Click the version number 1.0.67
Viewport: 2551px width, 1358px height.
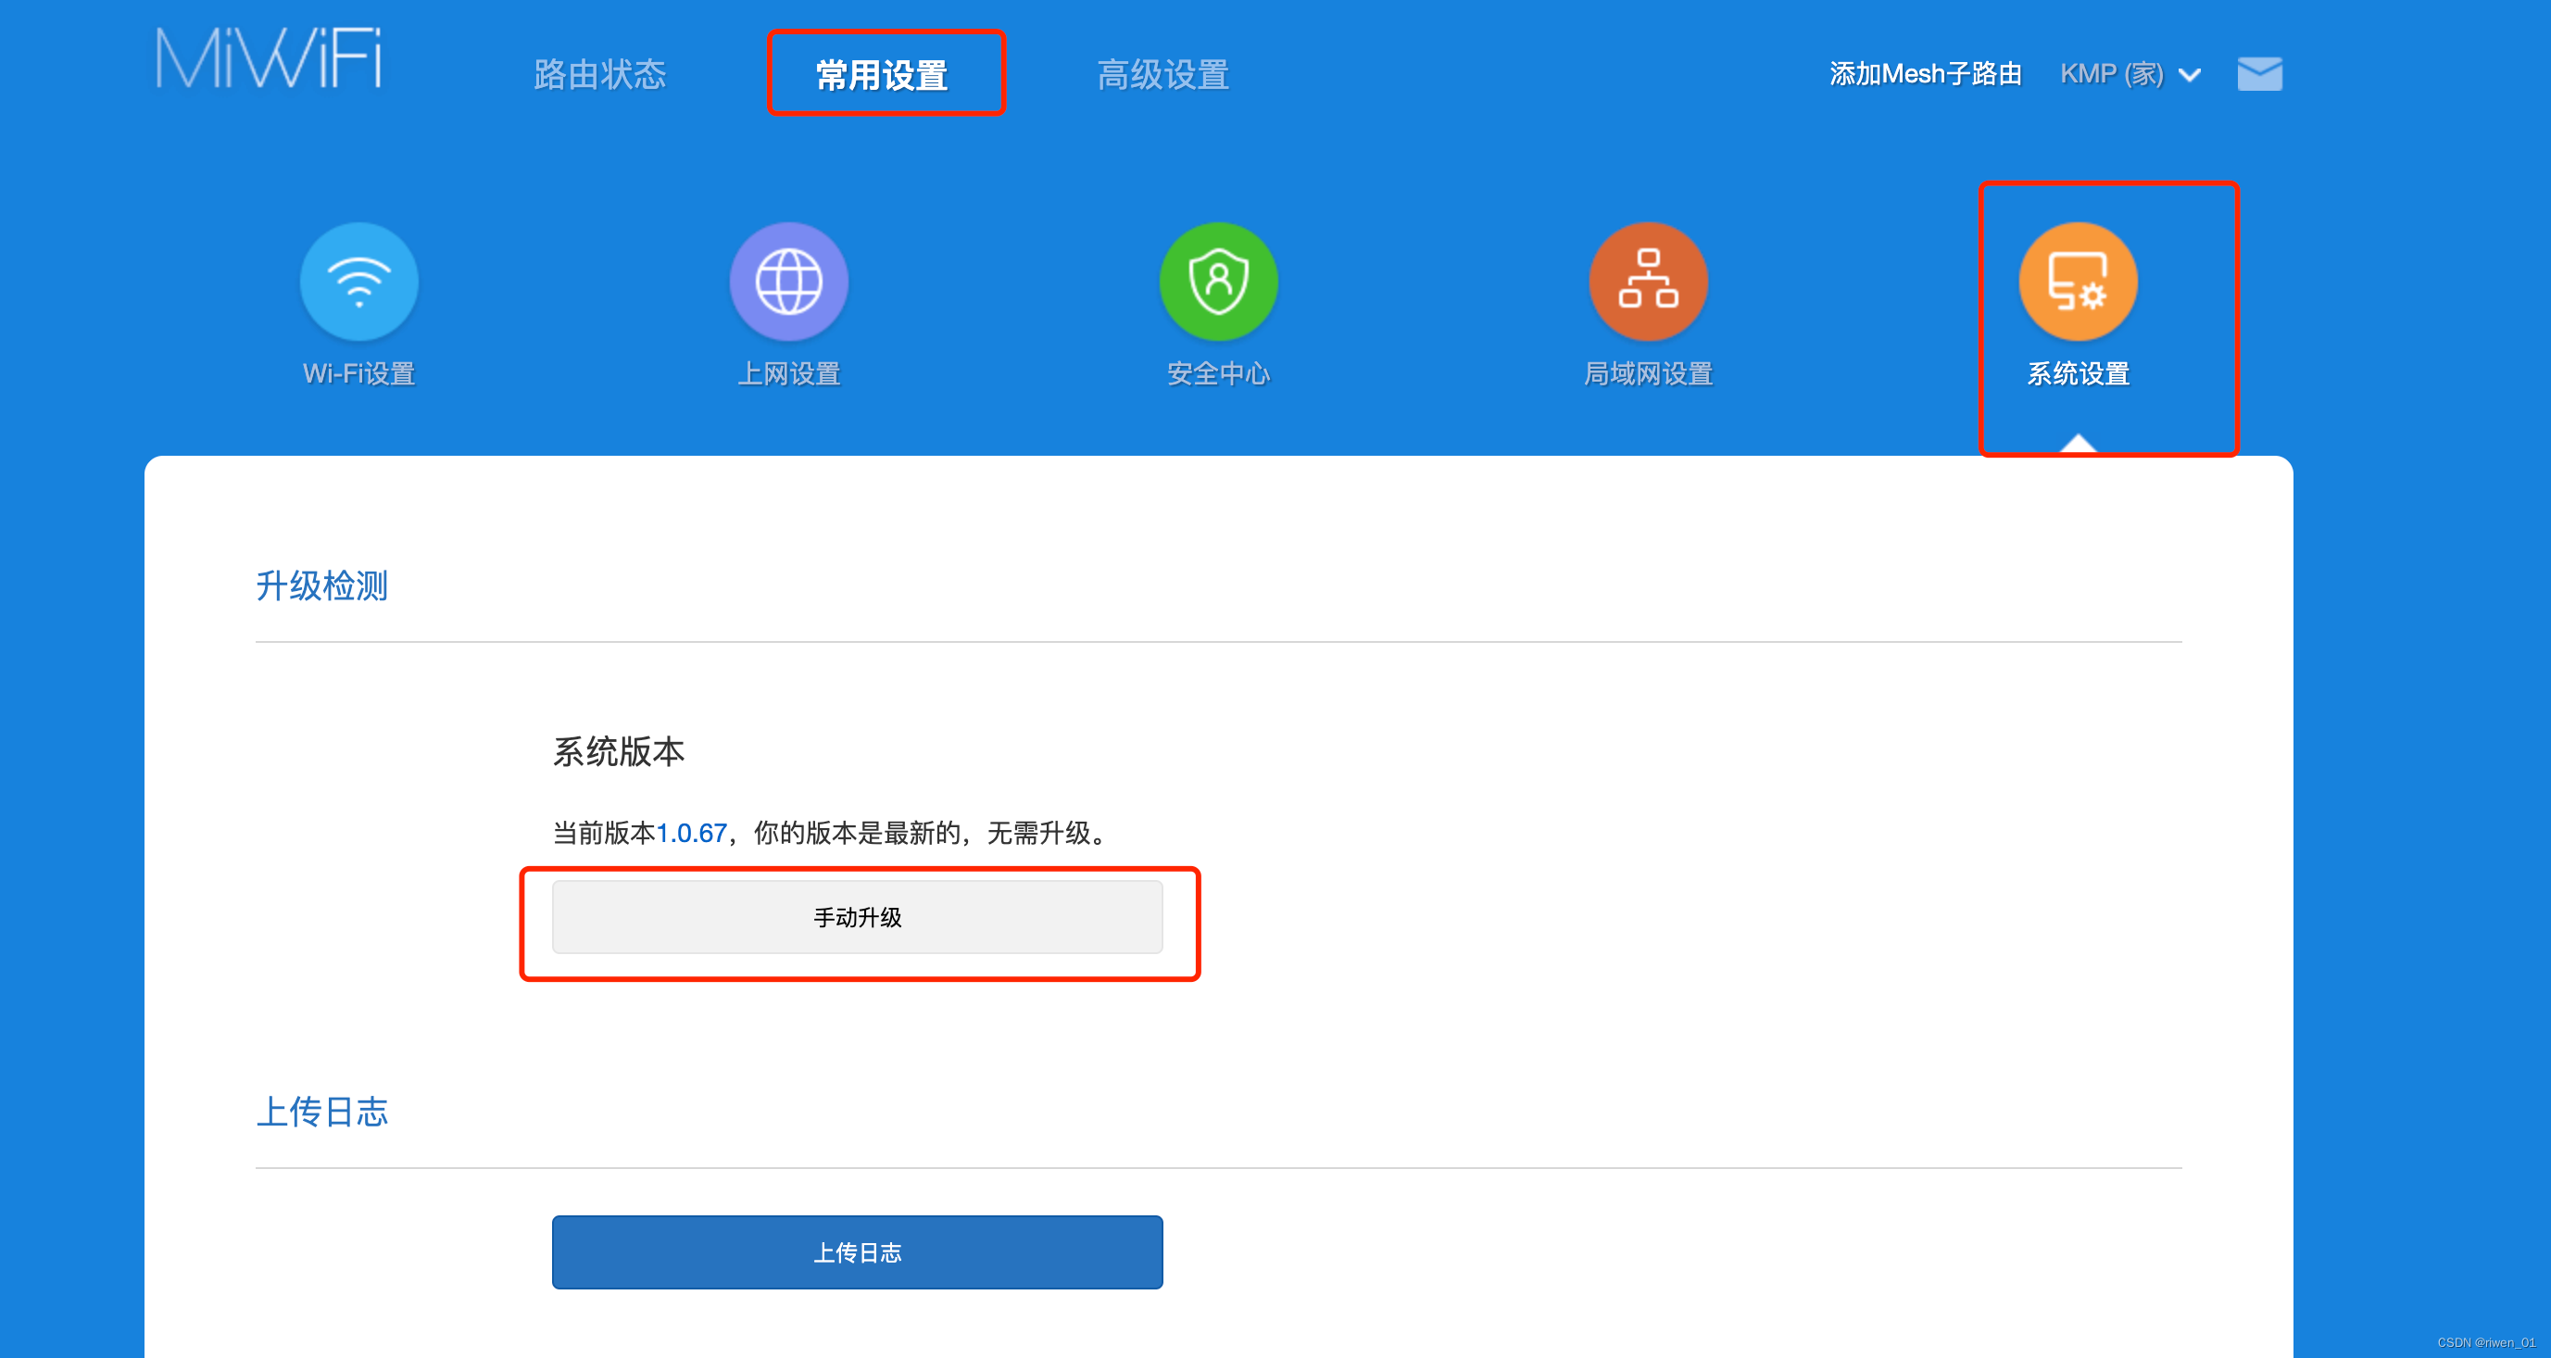[691, 833]
